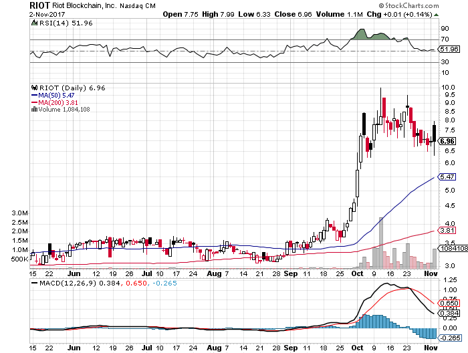468x353 pixels.
Task: Click the -0.265 MACD histogram value tag
Action: pos(449,338)
